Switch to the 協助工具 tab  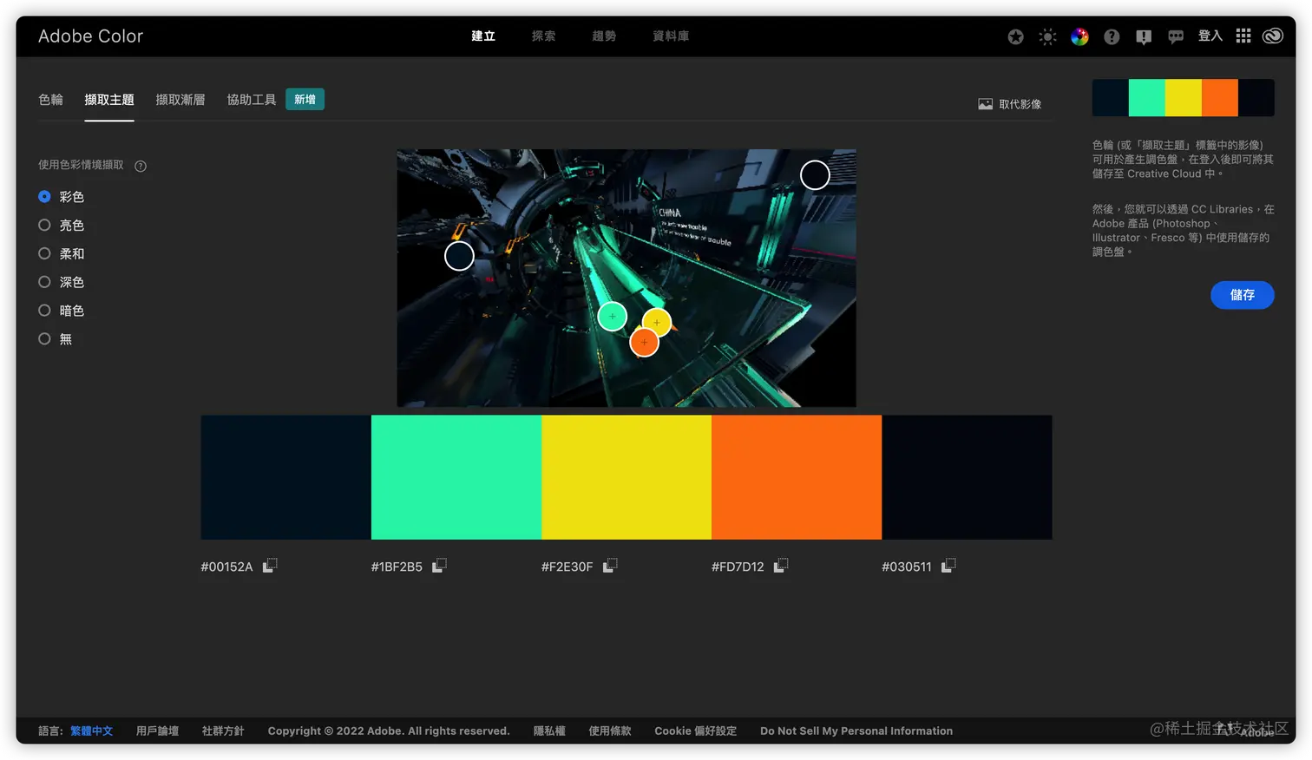(252, 100)
